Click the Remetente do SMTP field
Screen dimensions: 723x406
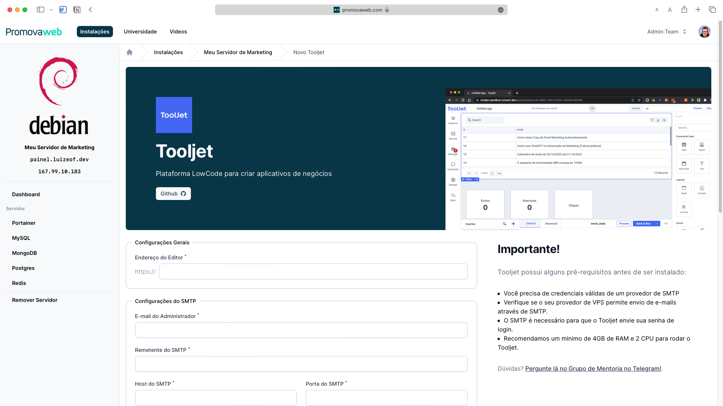301,364
